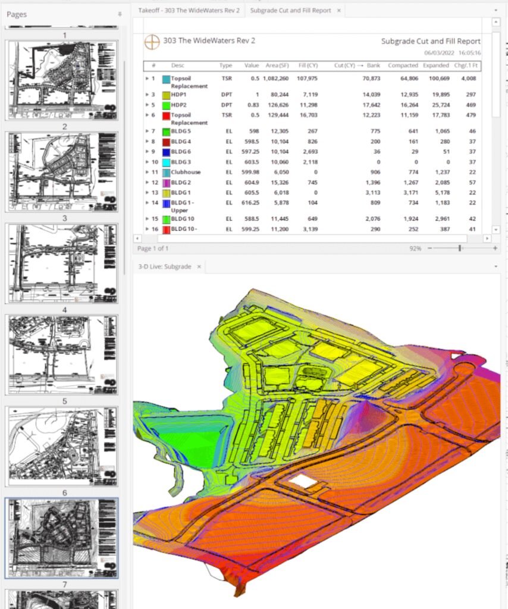Click the zoom out minus icon
This screenshot has width=508, height=609.
pyautogui.click(x=429, y=248)
